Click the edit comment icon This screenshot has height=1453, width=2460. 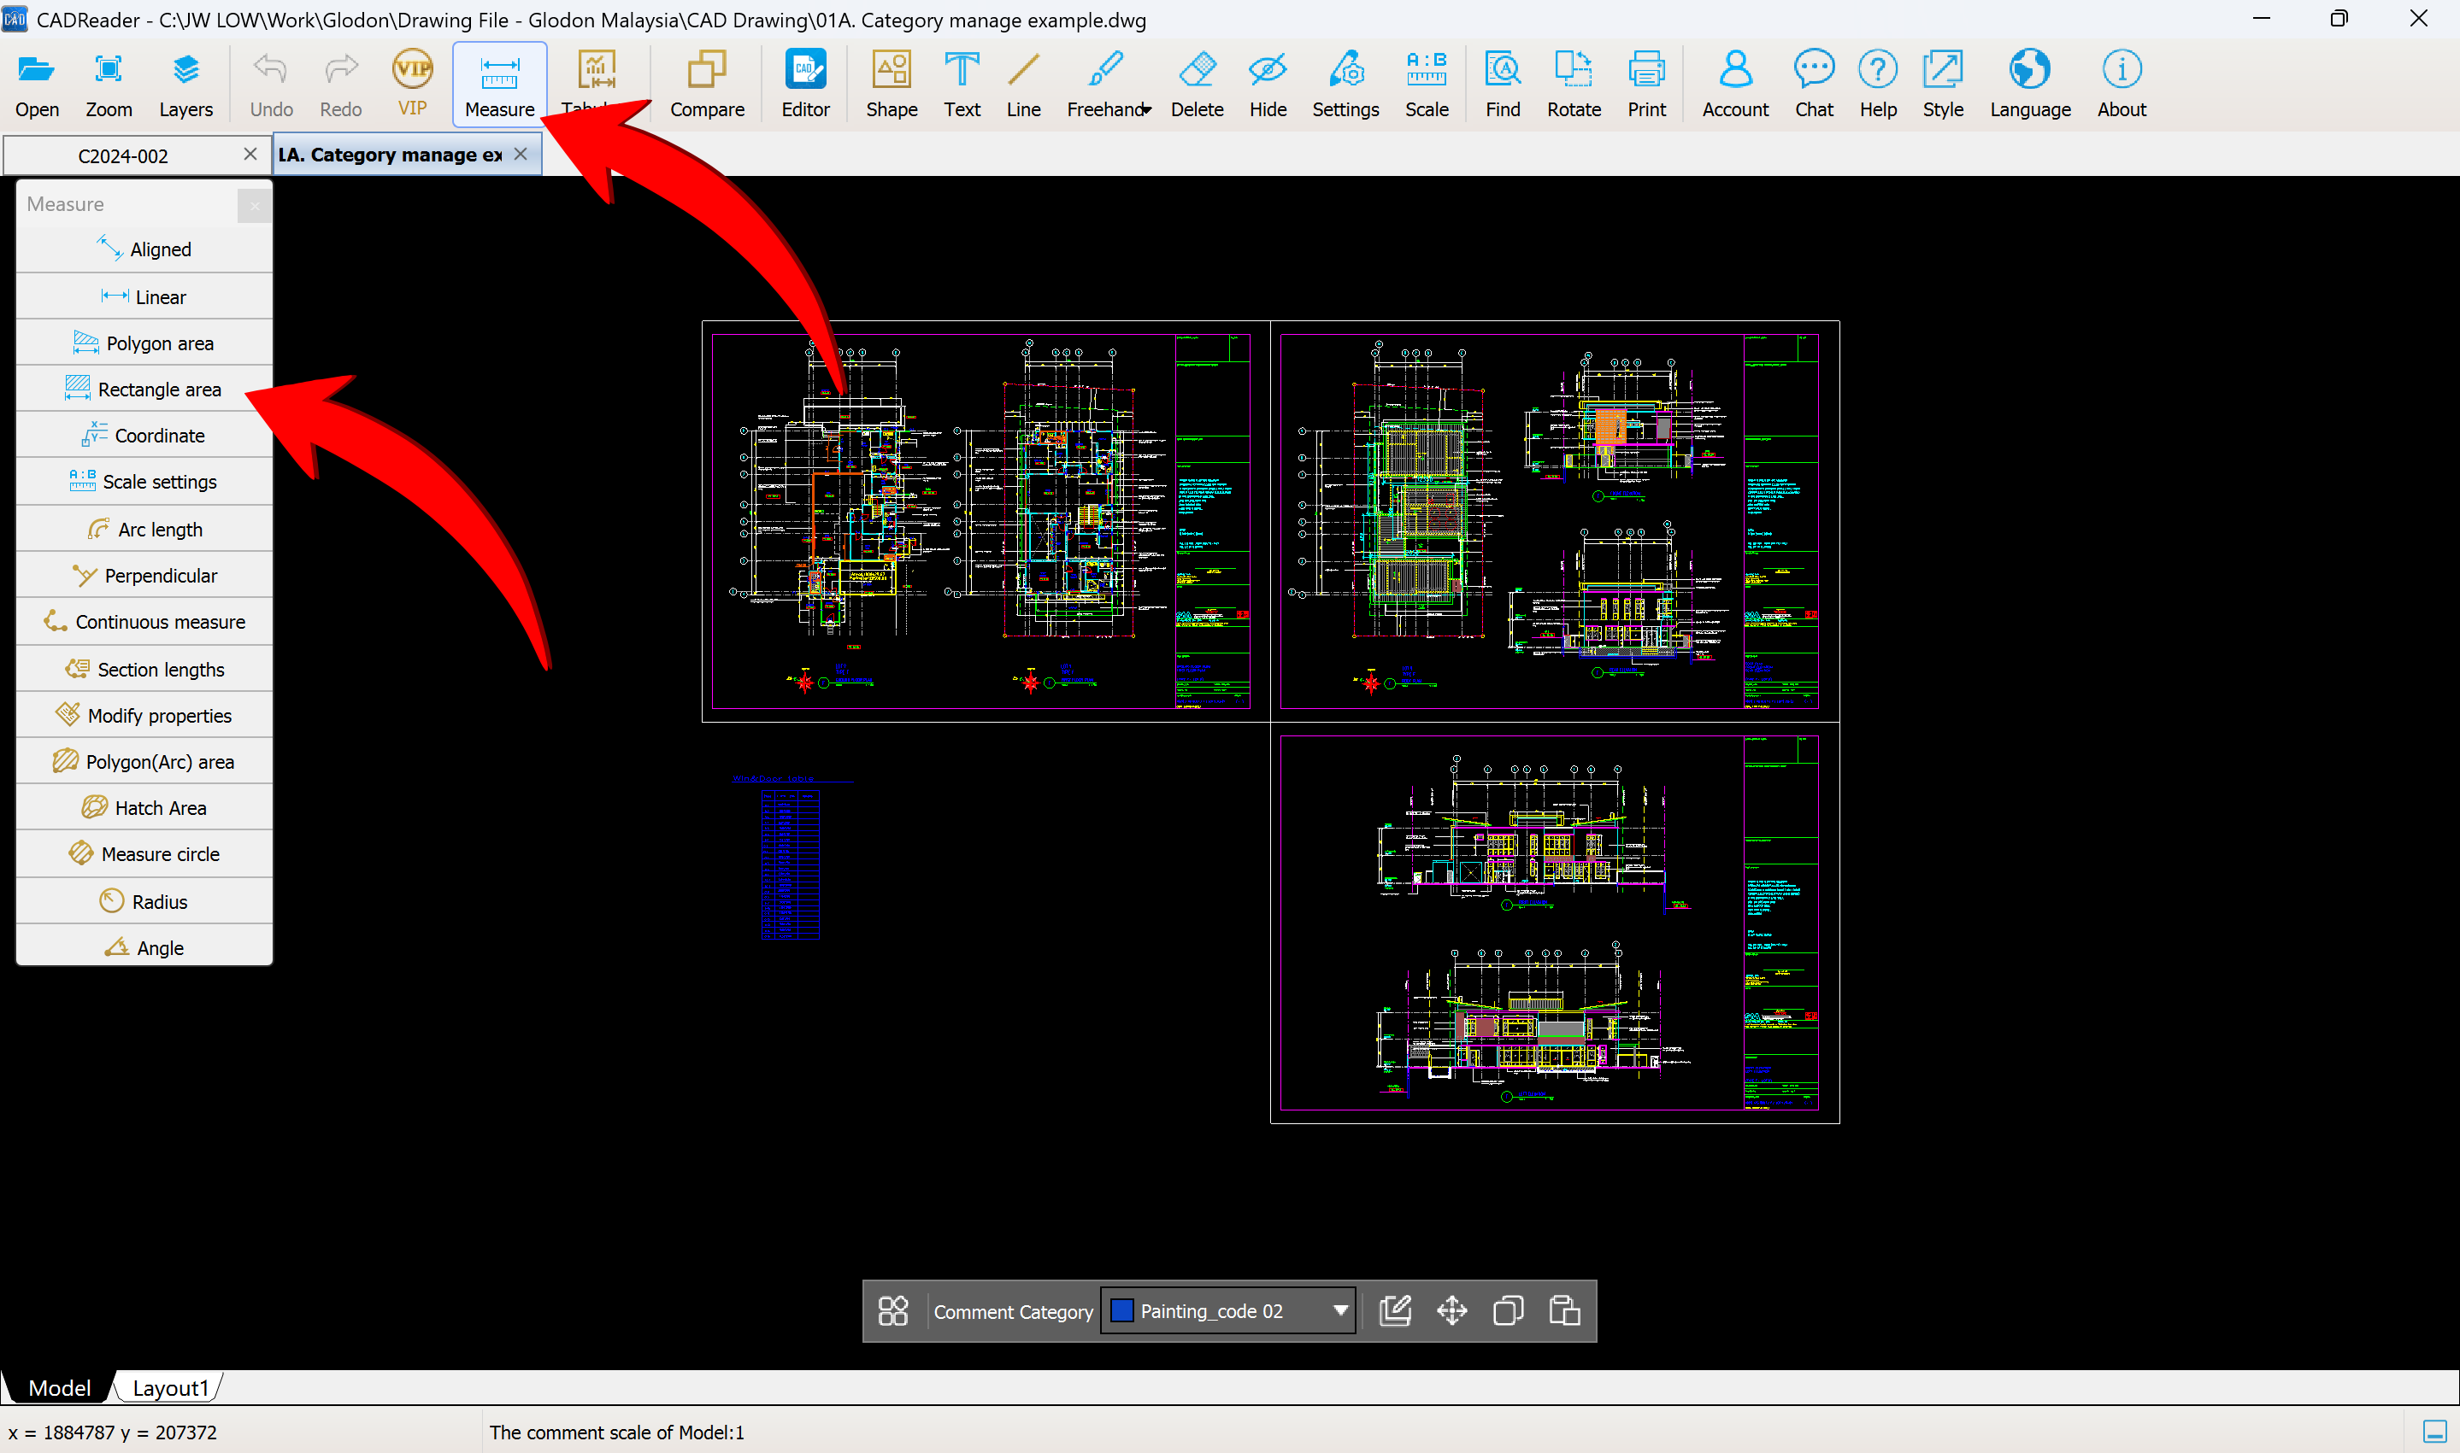pyautogui.click(x=1395, y=1311)
